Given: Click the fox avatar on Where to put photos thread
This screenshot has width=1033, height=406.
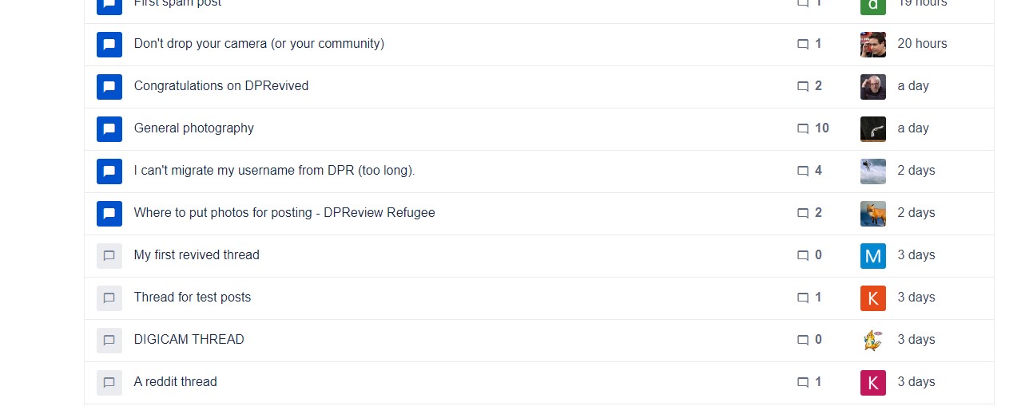Looking at the screenshot, I should click(873, 213).
